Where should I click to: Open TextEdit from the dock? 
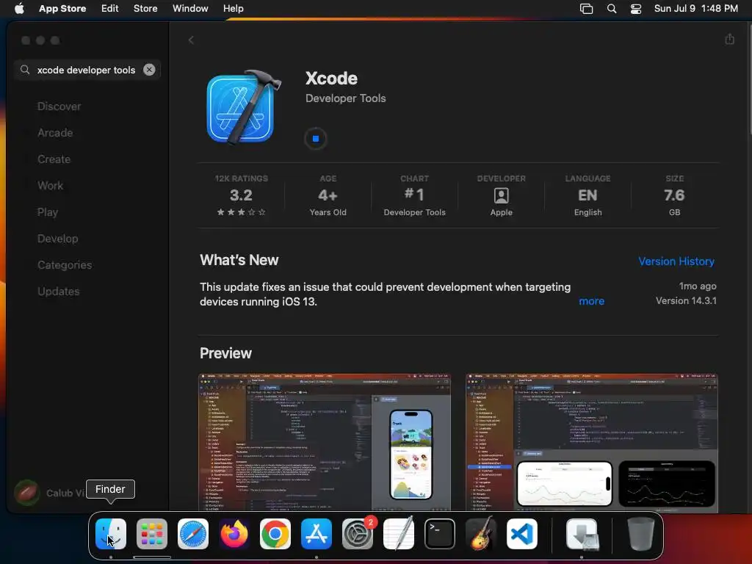399,534
